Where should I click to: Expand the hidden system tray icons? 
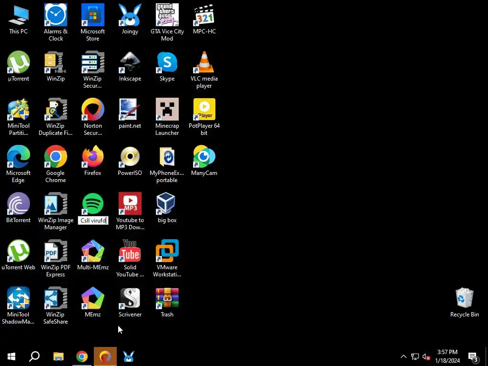403,356
